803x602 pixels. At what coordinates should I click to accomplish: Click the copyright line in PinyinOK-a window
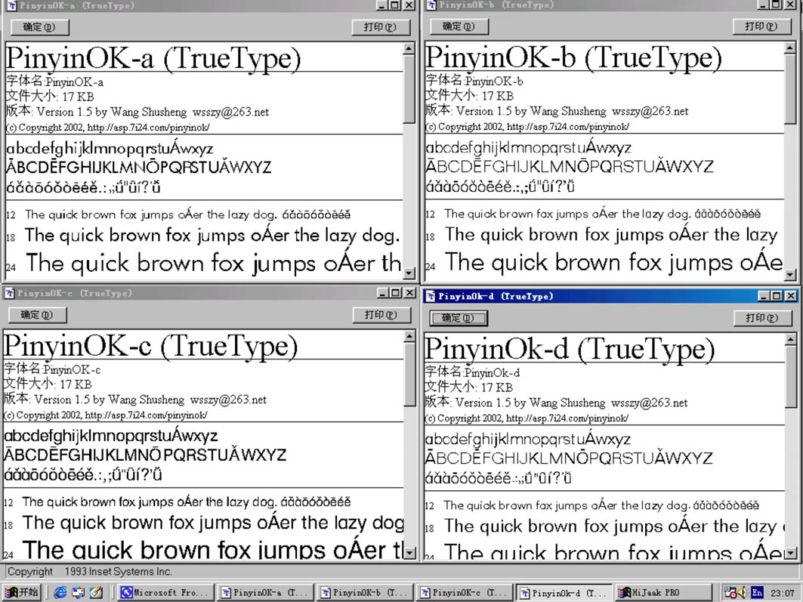(107, 128)
